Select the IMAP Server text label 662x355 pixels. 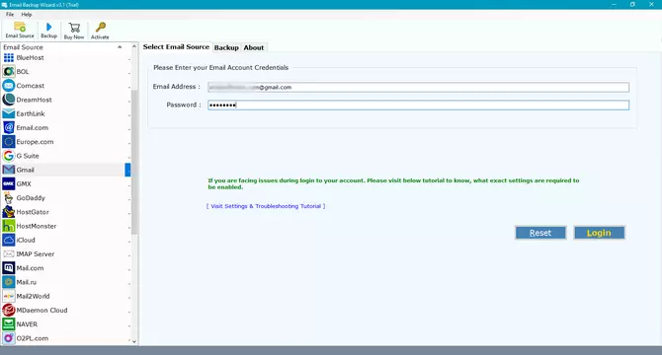(x=35, y=254)
